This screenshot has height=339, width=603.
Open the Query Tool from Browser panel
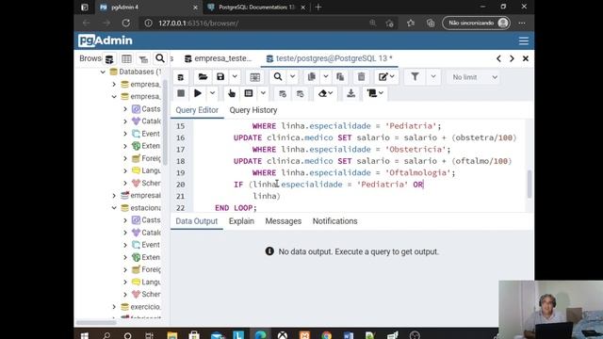pyautogui.click(x=109, y=58)
